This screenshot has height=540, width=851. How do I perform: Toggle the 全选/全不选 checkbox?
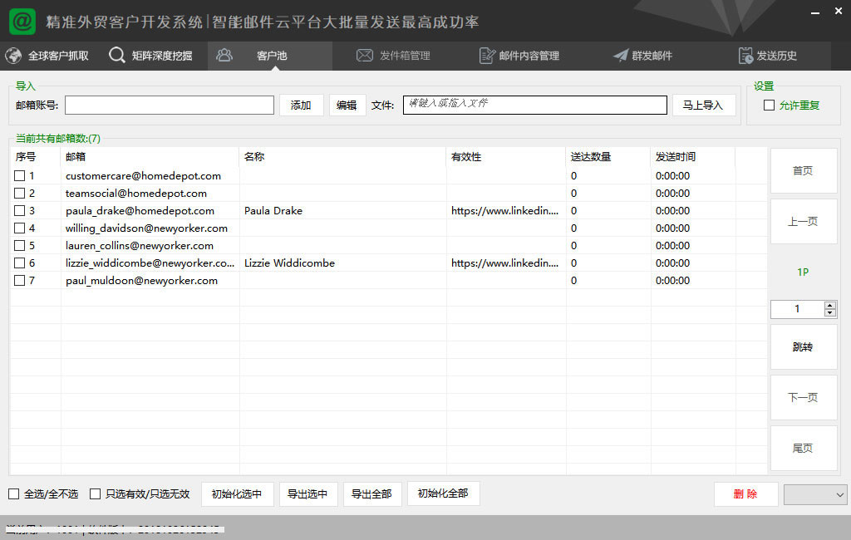point(14,493)
